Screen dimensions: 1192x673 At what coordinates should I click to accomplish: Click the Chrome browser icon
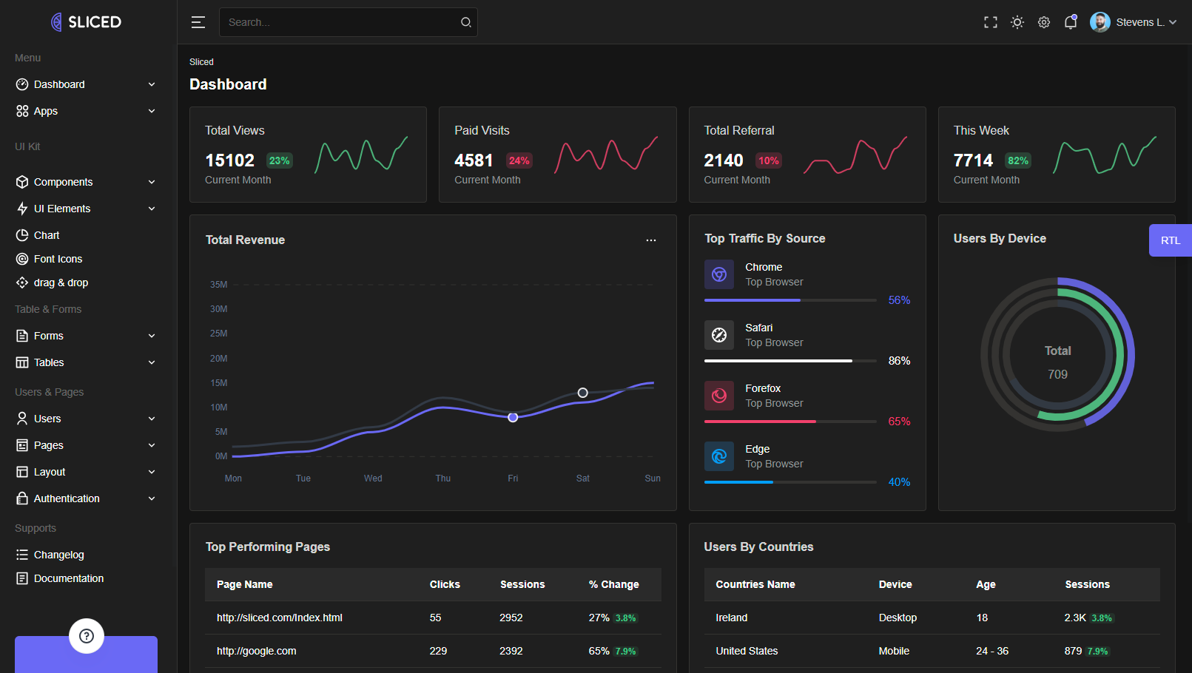718,274
